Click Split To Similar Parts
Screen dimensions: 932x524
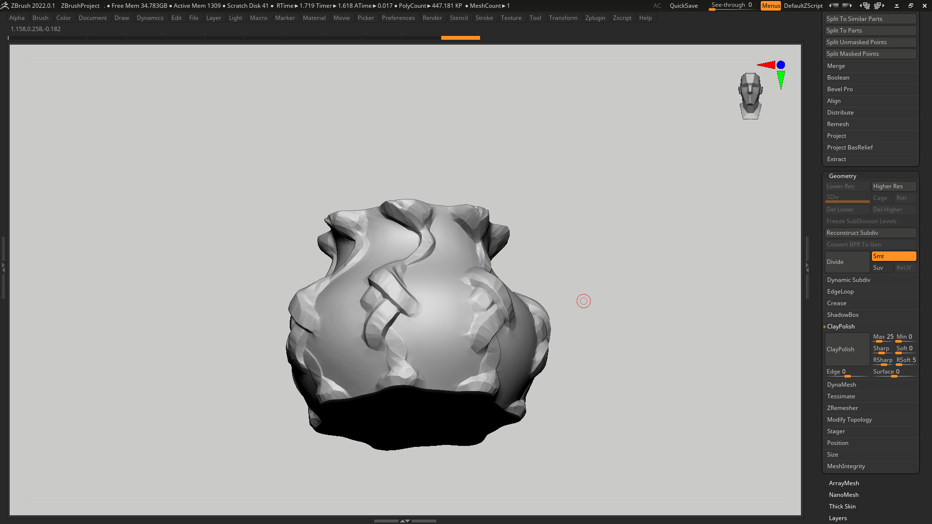coord(870,19)
